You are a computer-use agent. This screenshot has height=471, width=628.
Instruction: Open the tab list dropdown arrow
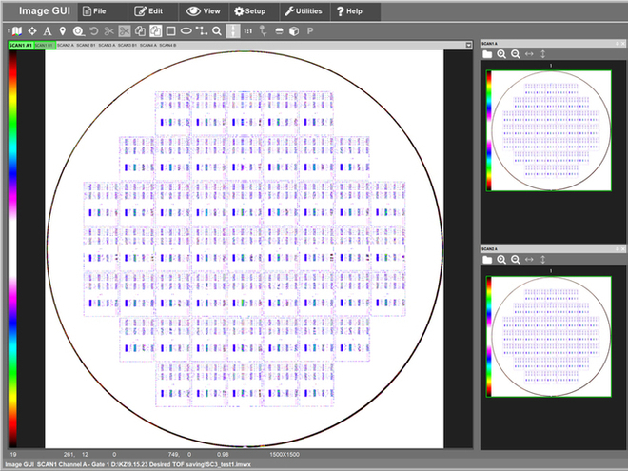pos(468,45)
